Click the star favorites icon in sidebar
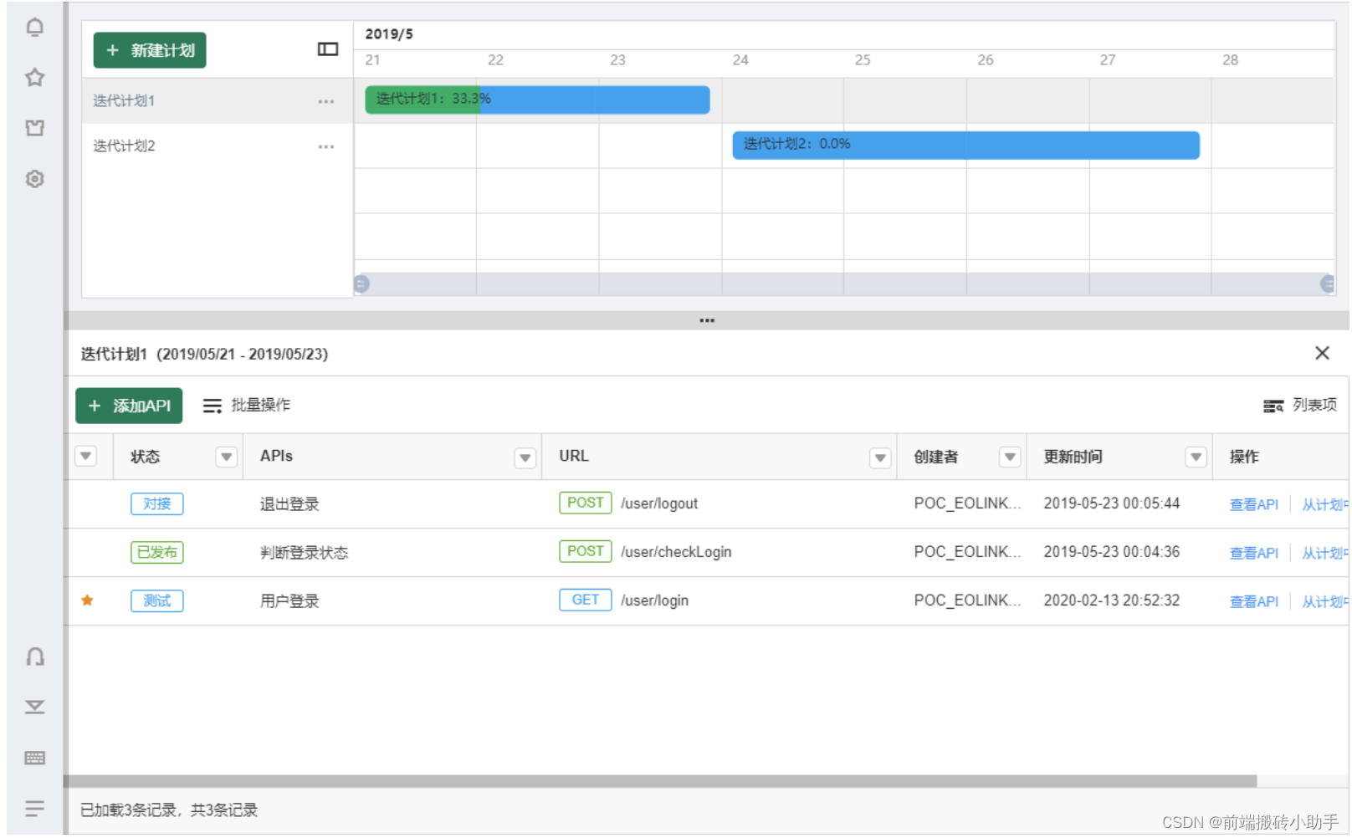 (34, 78)
